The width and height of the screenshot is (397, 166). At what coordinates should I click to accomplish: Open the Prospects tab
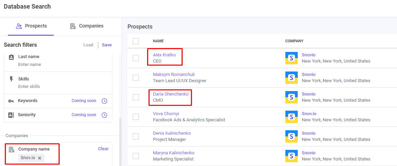31,26
